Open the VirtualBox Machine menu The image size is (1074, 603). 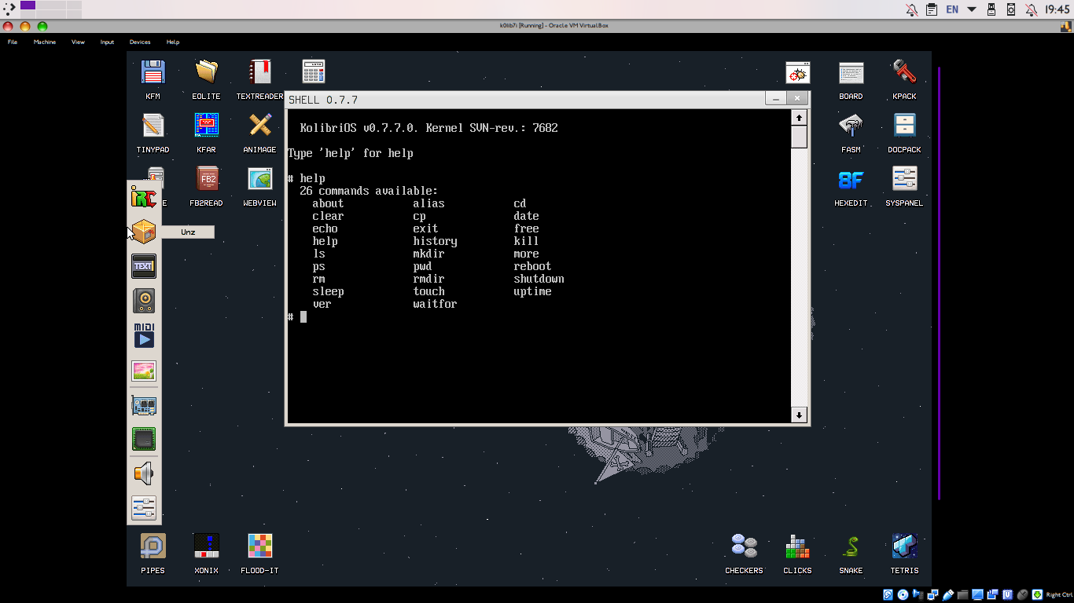(45, 42)
